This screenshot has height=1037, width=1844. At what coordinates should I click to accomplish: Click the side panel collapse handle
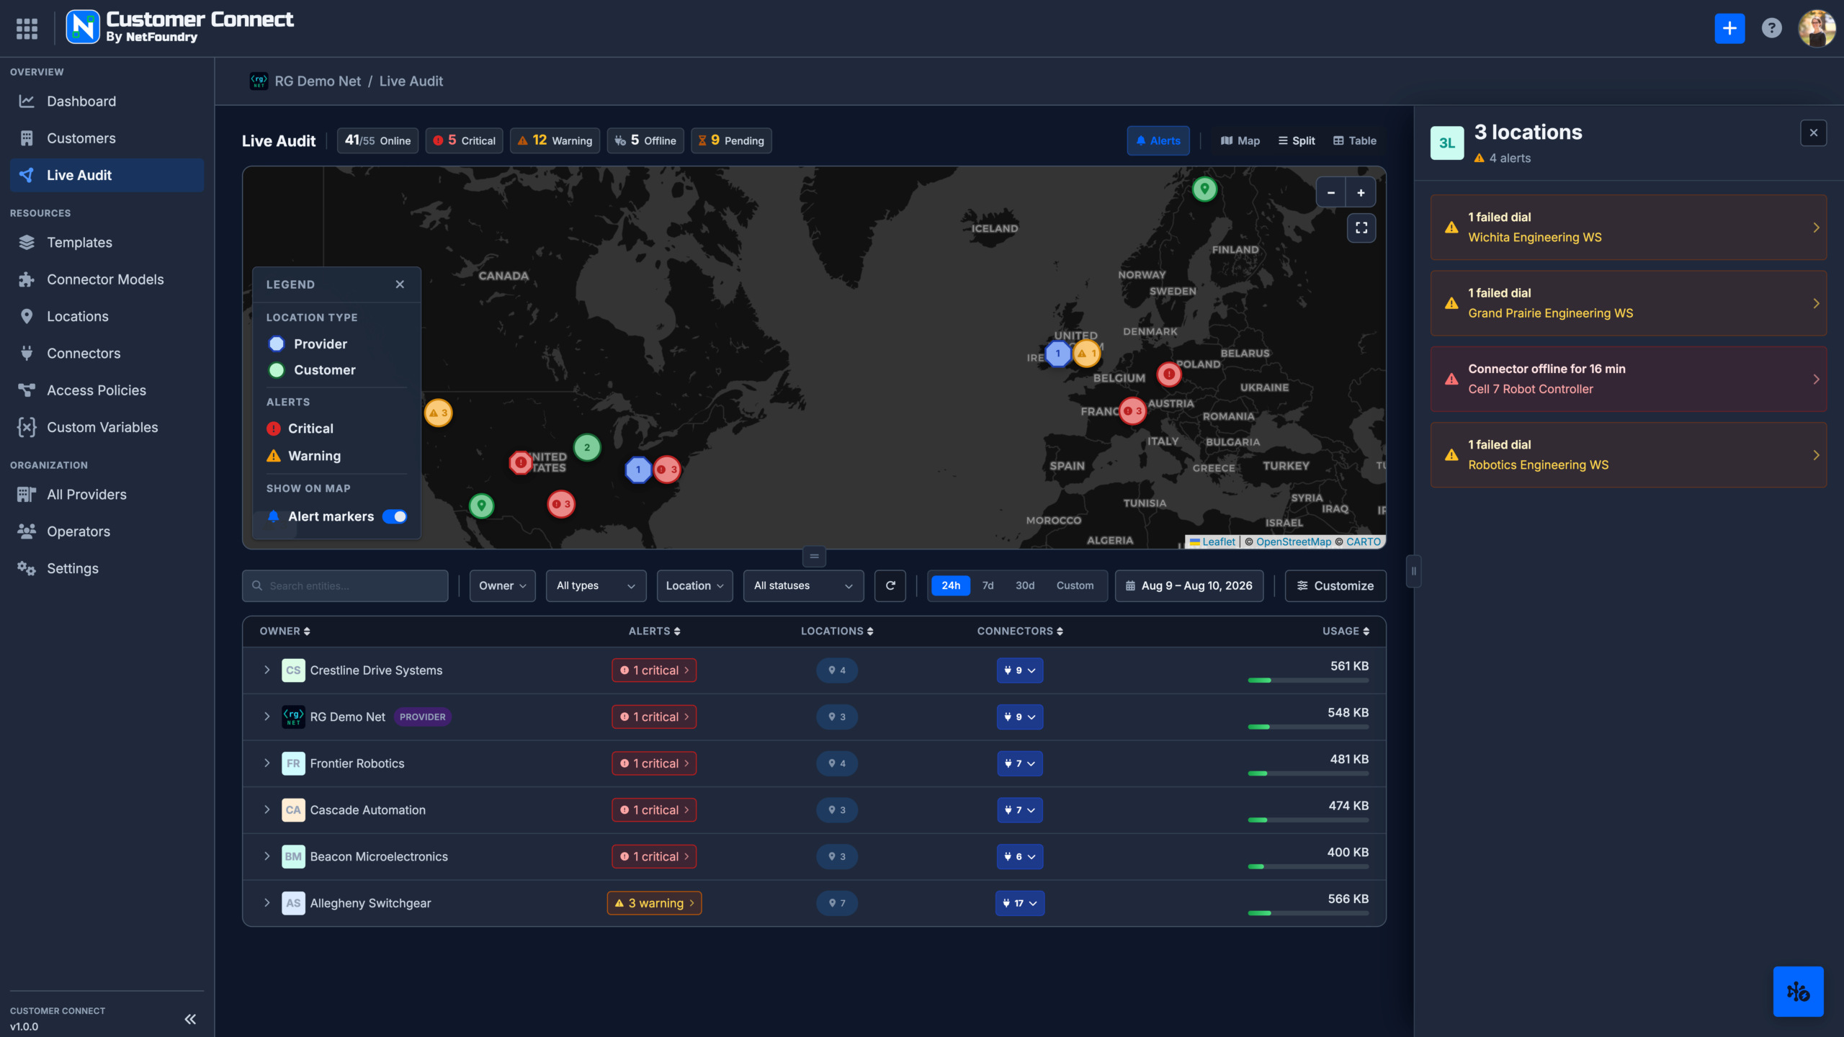[1413, 572]
